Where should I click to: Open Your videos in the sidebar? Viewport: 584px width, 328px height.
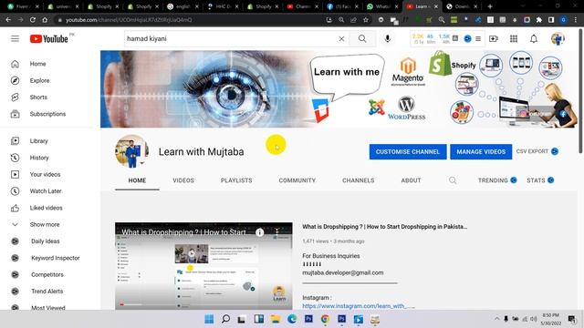tap(45, 174)
